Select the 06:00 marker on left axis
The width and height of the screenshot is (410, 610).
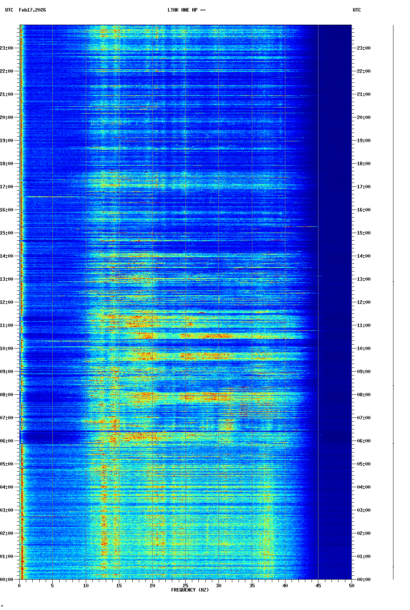(7, 441)
